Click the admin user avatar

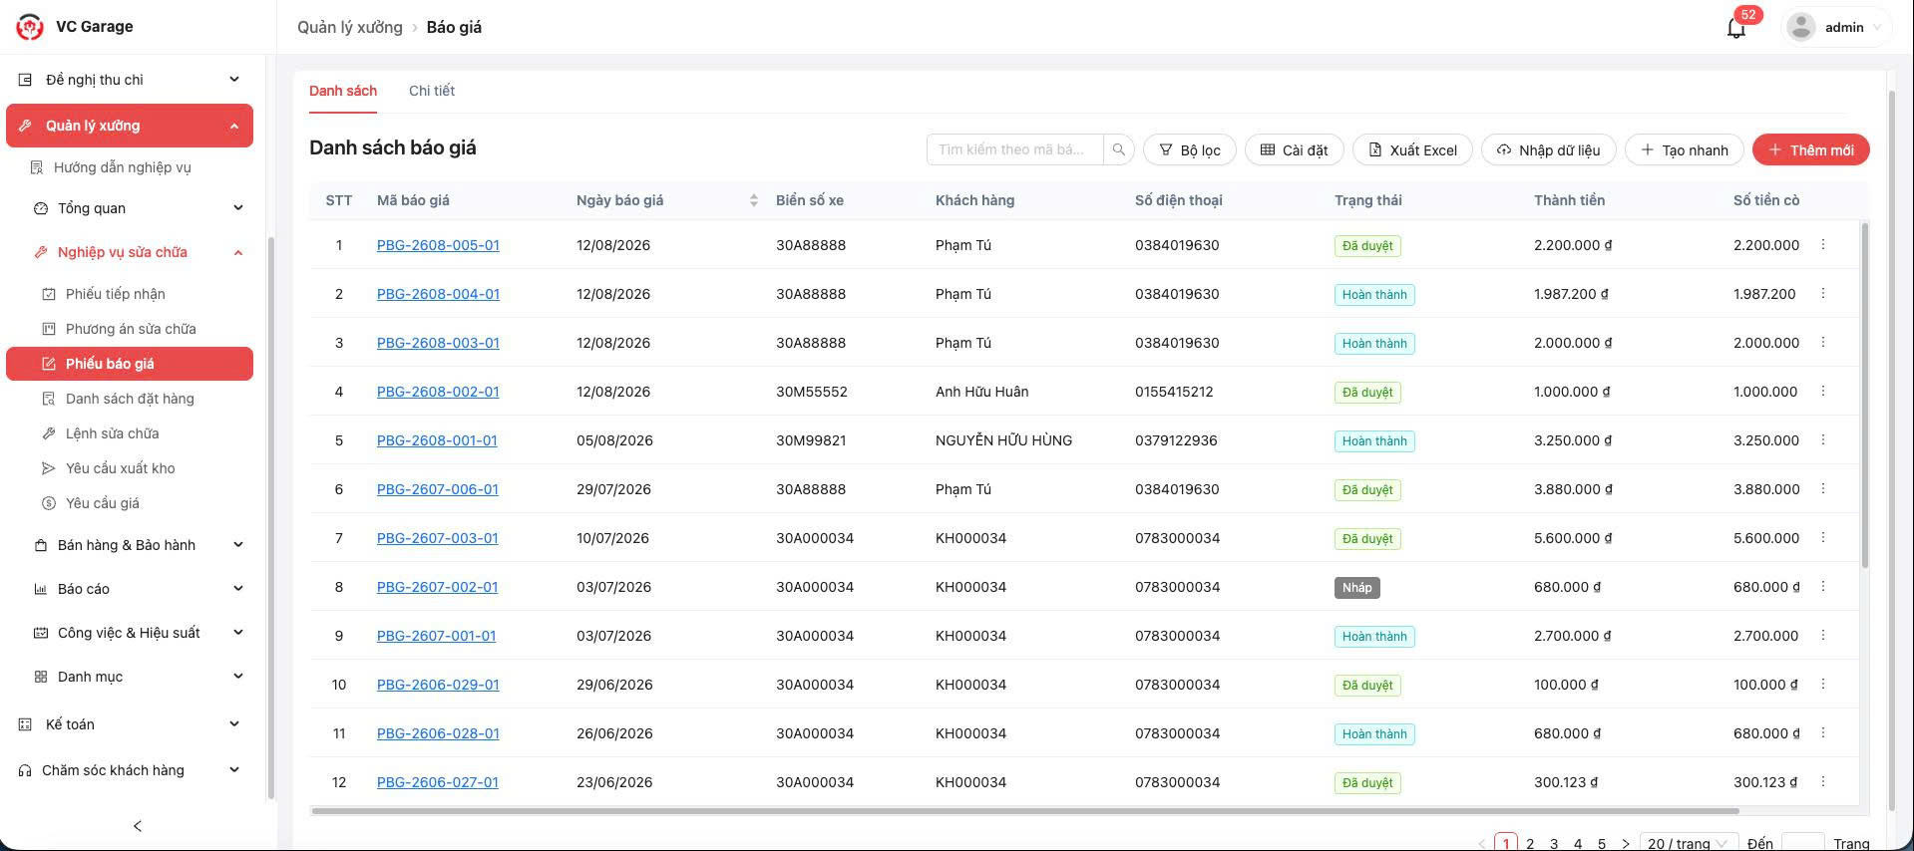coord(1801,28)
